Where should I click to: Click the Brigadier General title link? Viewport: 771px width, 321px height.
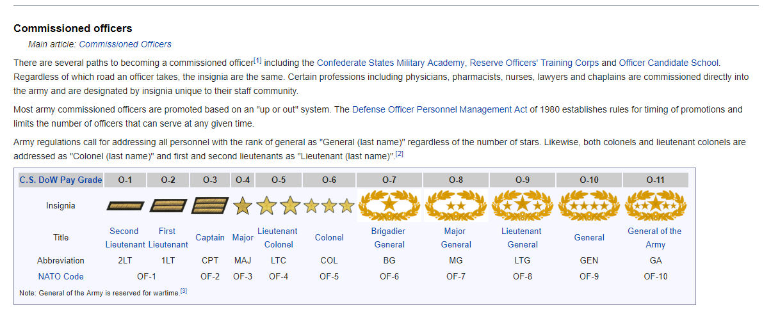[x=389, y=237]
